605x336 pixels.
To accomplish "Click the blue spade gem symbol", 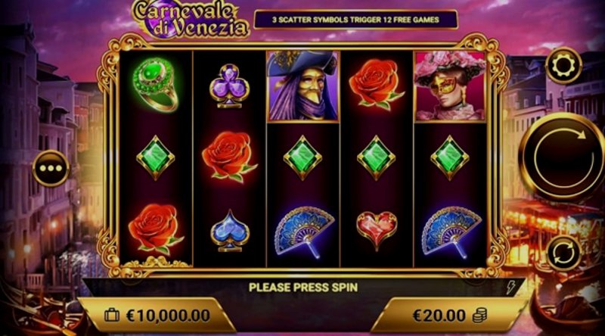I will pos(230,231).
